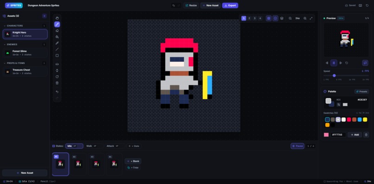The image size is (374, 184).
Task: Pick the red swatch
Action: (x=349, y=120)
